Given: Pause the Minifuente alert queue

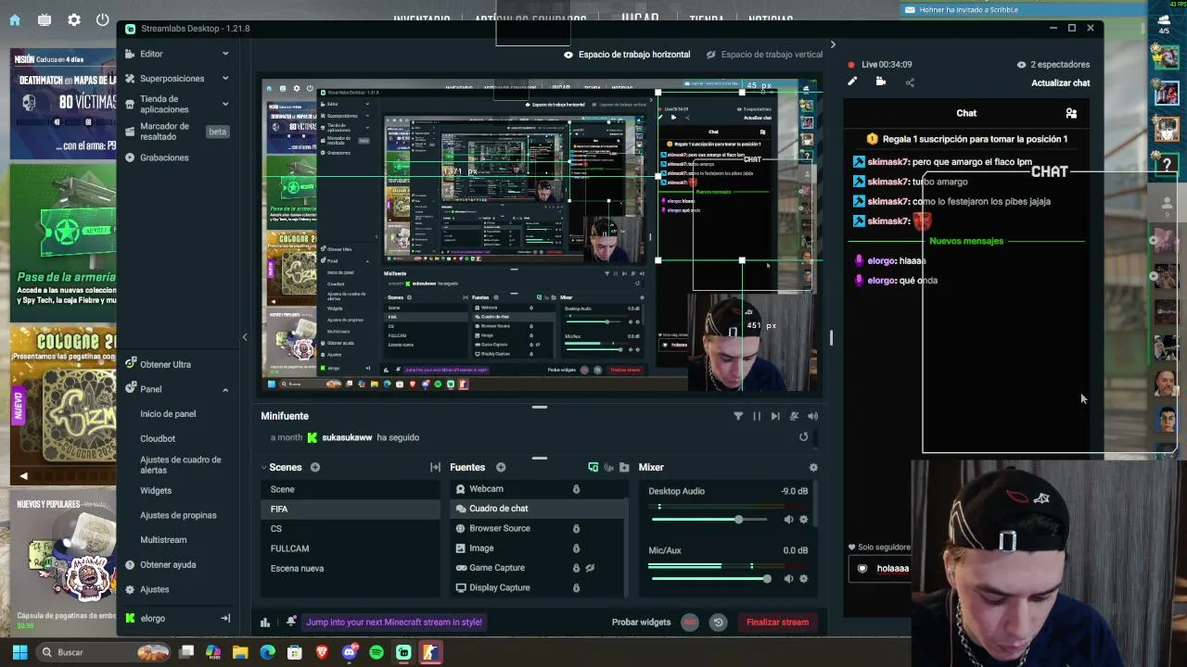Looking at the screenshot, I should click(757, 416).
